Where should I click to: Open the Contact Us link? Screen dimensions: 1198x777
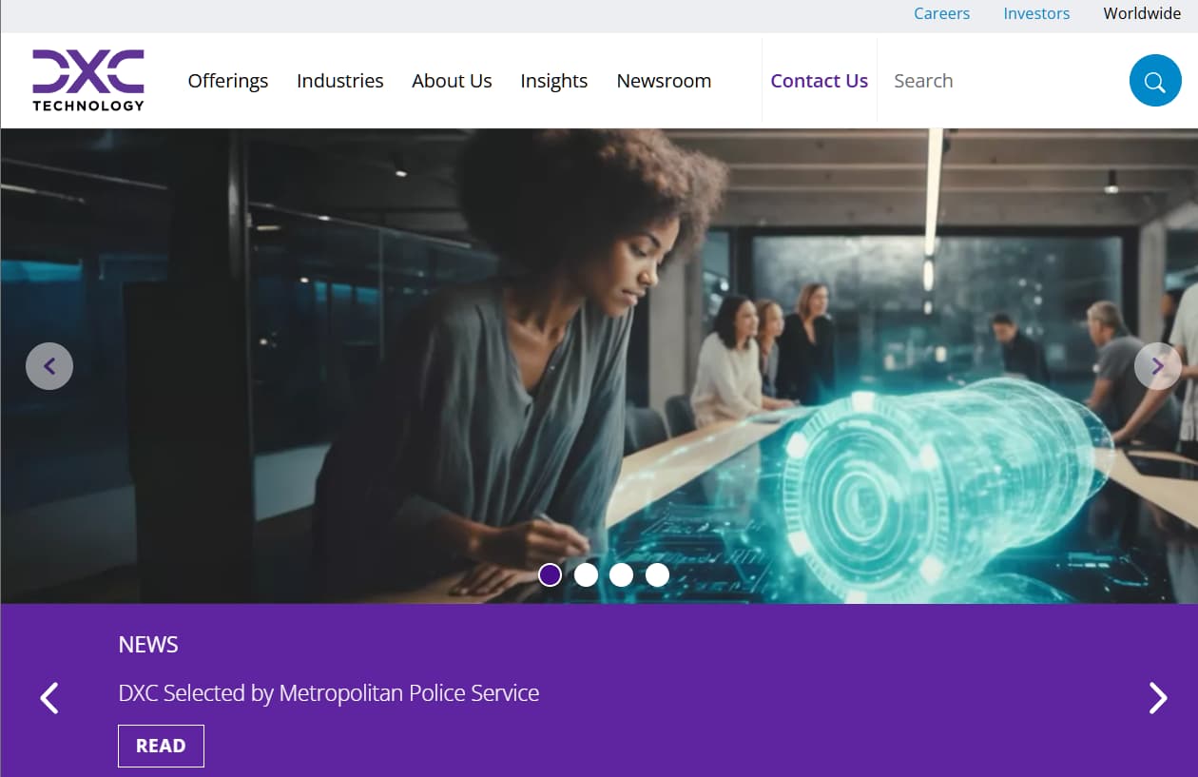tap(820, 81)
